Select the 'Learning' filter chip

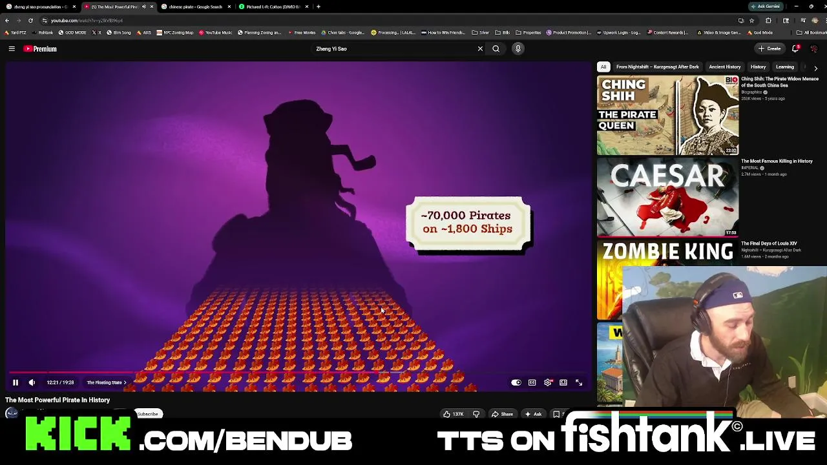point(784,67)
